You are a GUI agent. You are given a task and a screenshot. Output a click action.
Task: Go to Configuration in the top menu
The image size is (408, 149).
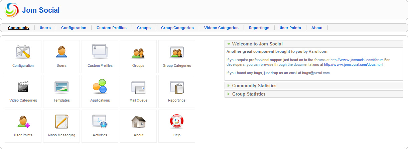(74, 28)
